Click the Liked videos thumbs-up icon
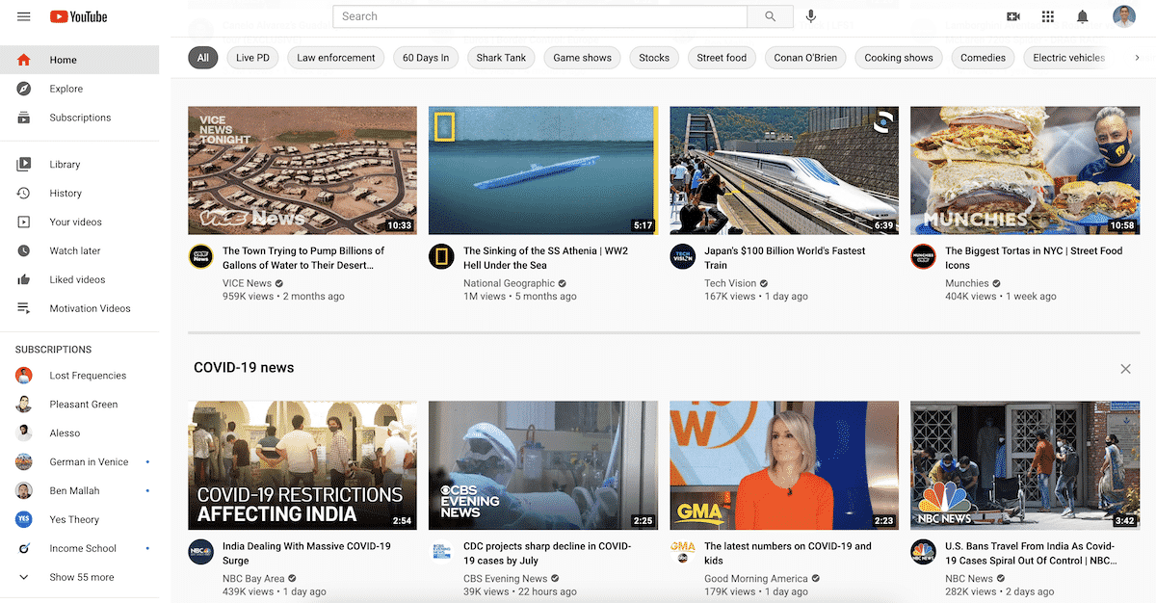 click(24, 280)
